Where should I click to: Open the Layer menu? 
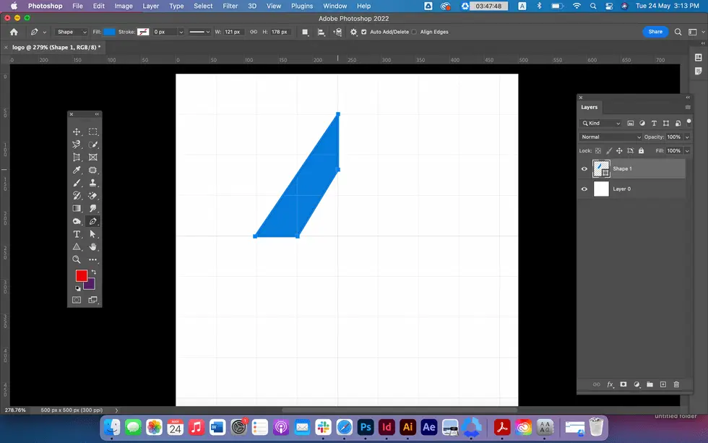150,6
